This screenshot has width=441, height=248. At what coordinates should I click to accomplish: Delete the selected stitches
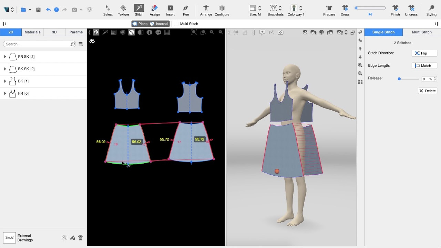(427, 91)
